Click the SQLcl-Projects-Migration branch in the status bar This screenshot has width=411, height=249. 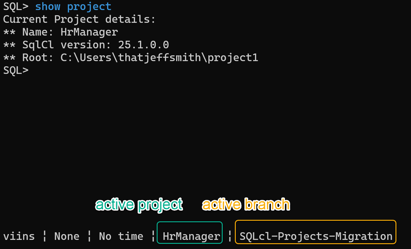click(x=316, y=236)
